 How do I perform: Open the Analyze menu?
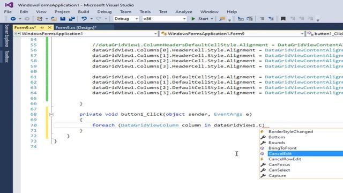click(184, 12)
